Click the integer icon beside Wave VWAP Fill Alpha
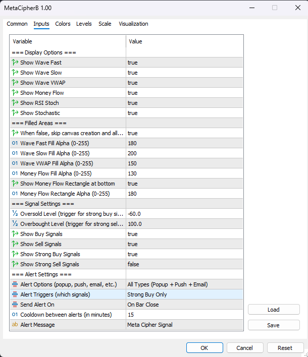Viewport: 308px width, 357px height. (15, 163)
